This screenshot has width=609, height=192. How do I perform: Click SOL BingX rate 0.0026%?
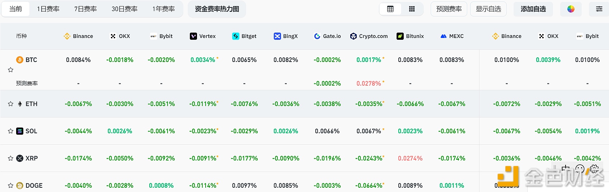pos(286,131)
